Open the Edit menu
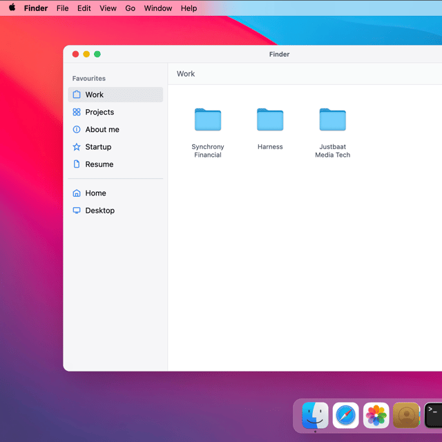The width and height of the screenshot is (442, 442). [x=84, y=8]
